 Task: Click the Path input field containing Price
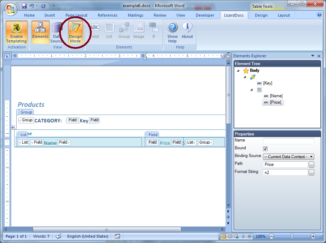tap(285, 164)
